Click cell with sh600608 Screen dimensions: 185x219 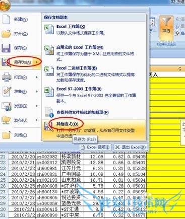(48, 186)
